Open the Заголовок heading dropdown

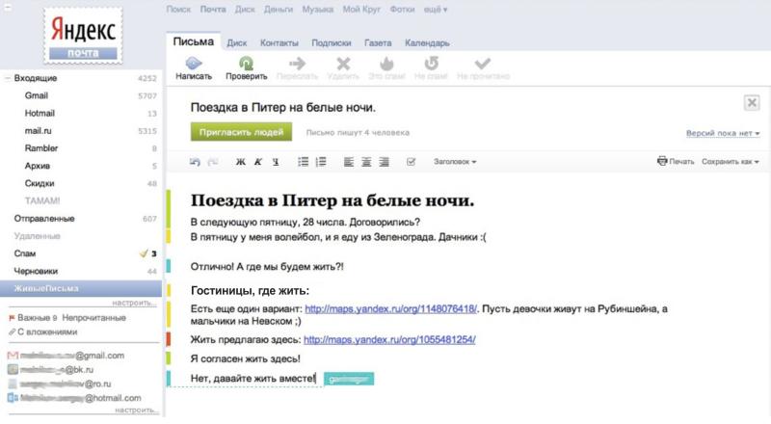455,161
